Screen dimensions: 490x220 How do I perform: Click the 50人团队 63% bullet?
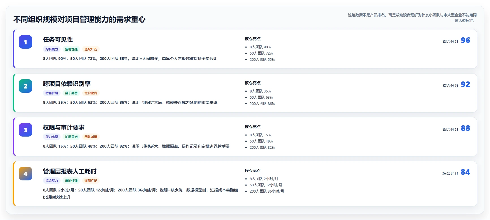point(261,98)
